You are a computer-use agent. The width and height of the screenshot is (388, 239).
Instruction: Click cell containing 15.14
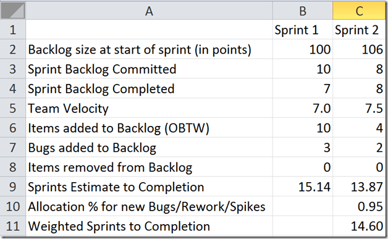click(x=303, y=187)
